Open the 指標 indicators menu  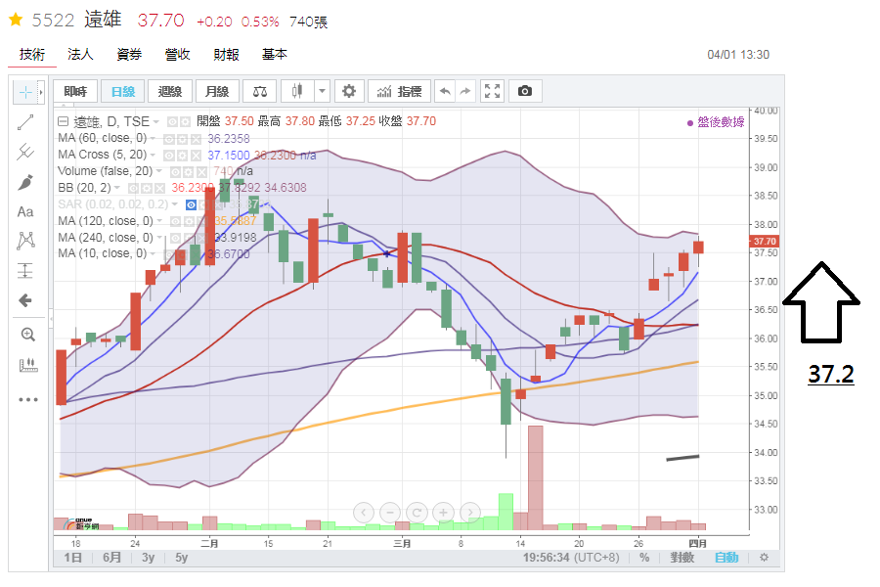point(399,91)
